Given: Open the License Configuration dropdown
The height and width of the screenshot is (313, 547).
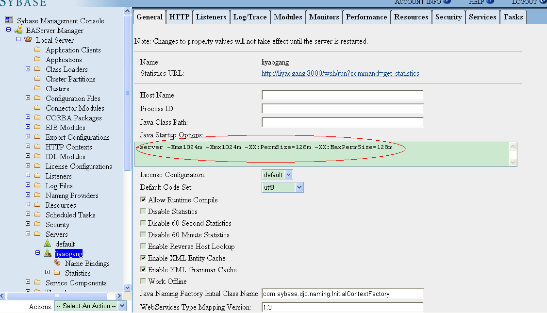Looking at the screenshot, I should 277,175.
